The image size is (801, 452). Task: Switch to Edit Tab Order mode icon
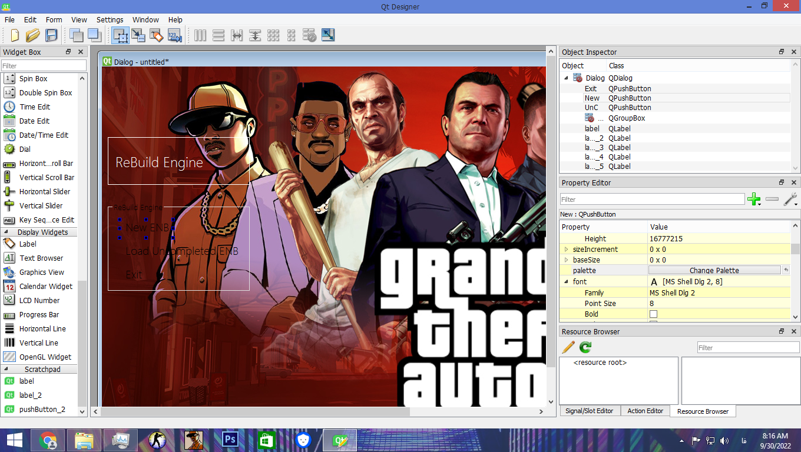(174, 35)
